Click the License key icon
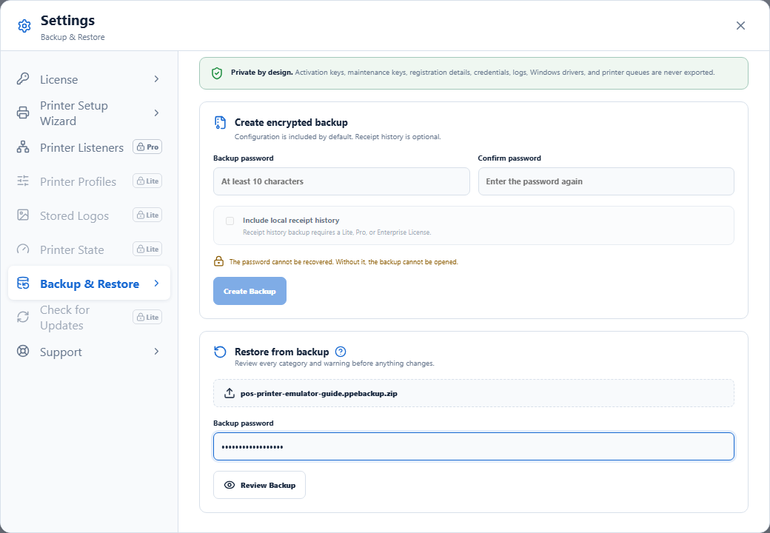770x533 pixels. pos(23,79)
